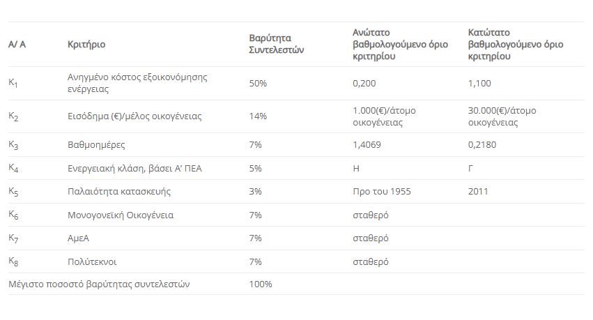Click the 'ΑμεΑ' criterion cell

coord(79,238)
